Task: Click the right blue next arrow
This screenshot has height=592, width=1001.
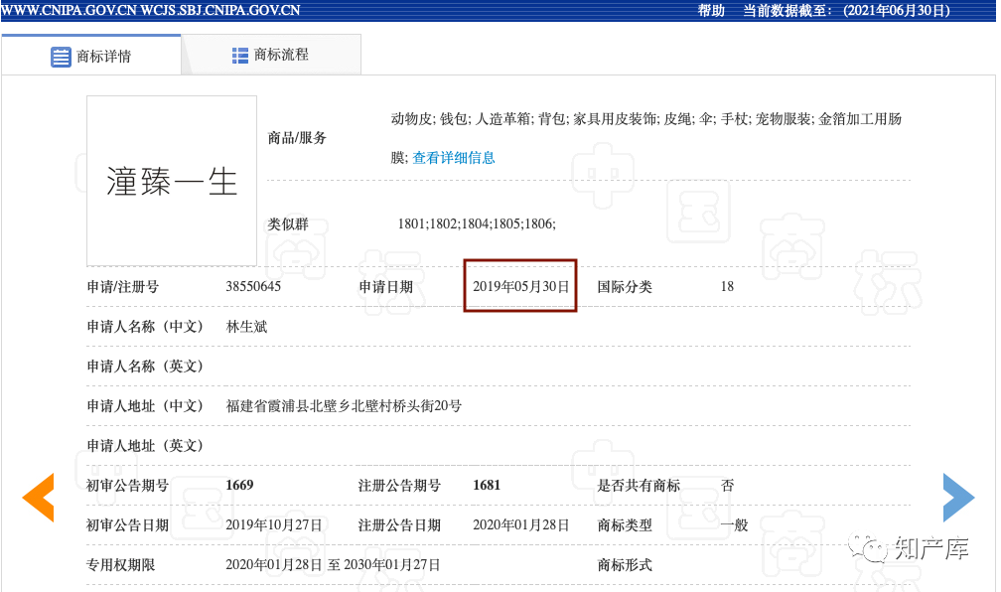Action: click(957, 498)
